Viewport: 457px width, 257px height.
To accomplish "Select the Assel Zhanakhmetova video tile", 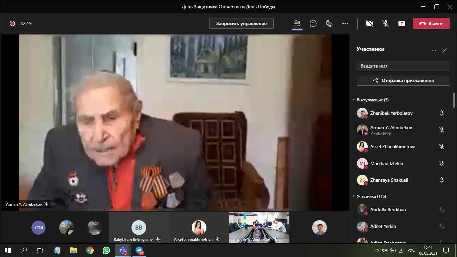I will (199, 227).
